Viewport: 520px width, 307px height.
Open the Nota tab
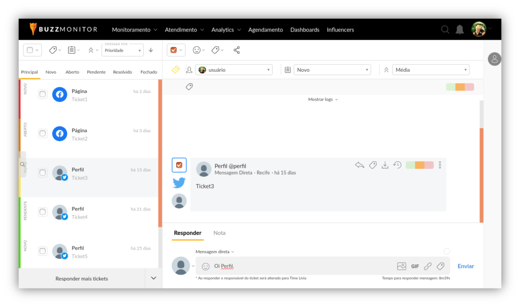point(219,233)
